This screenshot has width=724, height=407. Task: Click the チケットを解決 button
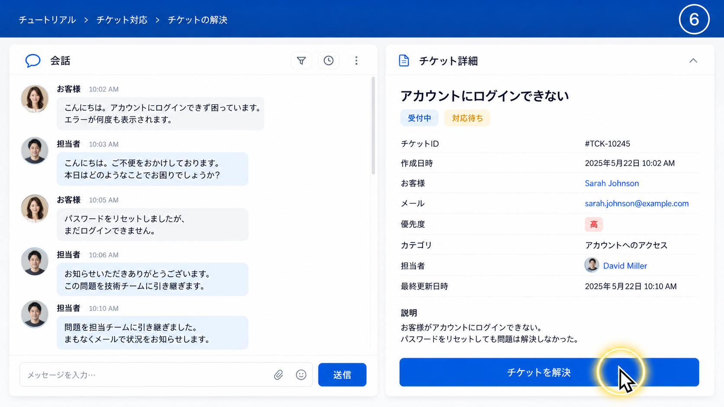click(x=549, y=372)
